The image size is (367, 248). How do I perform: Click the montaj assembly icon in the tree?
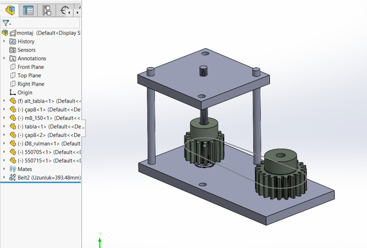tap(5, 33)
